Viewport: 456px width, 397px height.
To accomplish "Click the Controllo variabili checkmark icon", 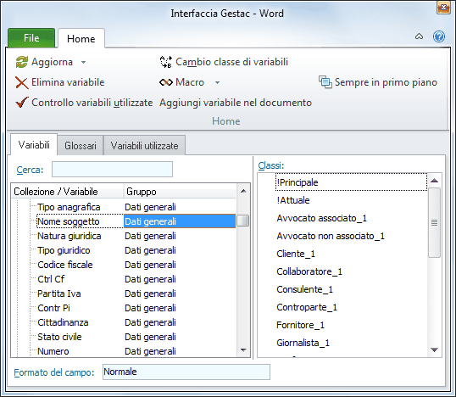I will pos(22,103).
